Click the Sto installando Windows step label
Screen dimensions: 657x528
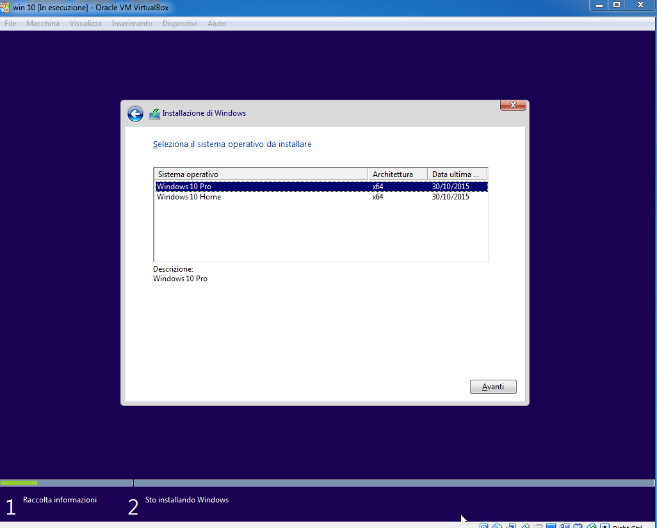(x=187, y=499)
